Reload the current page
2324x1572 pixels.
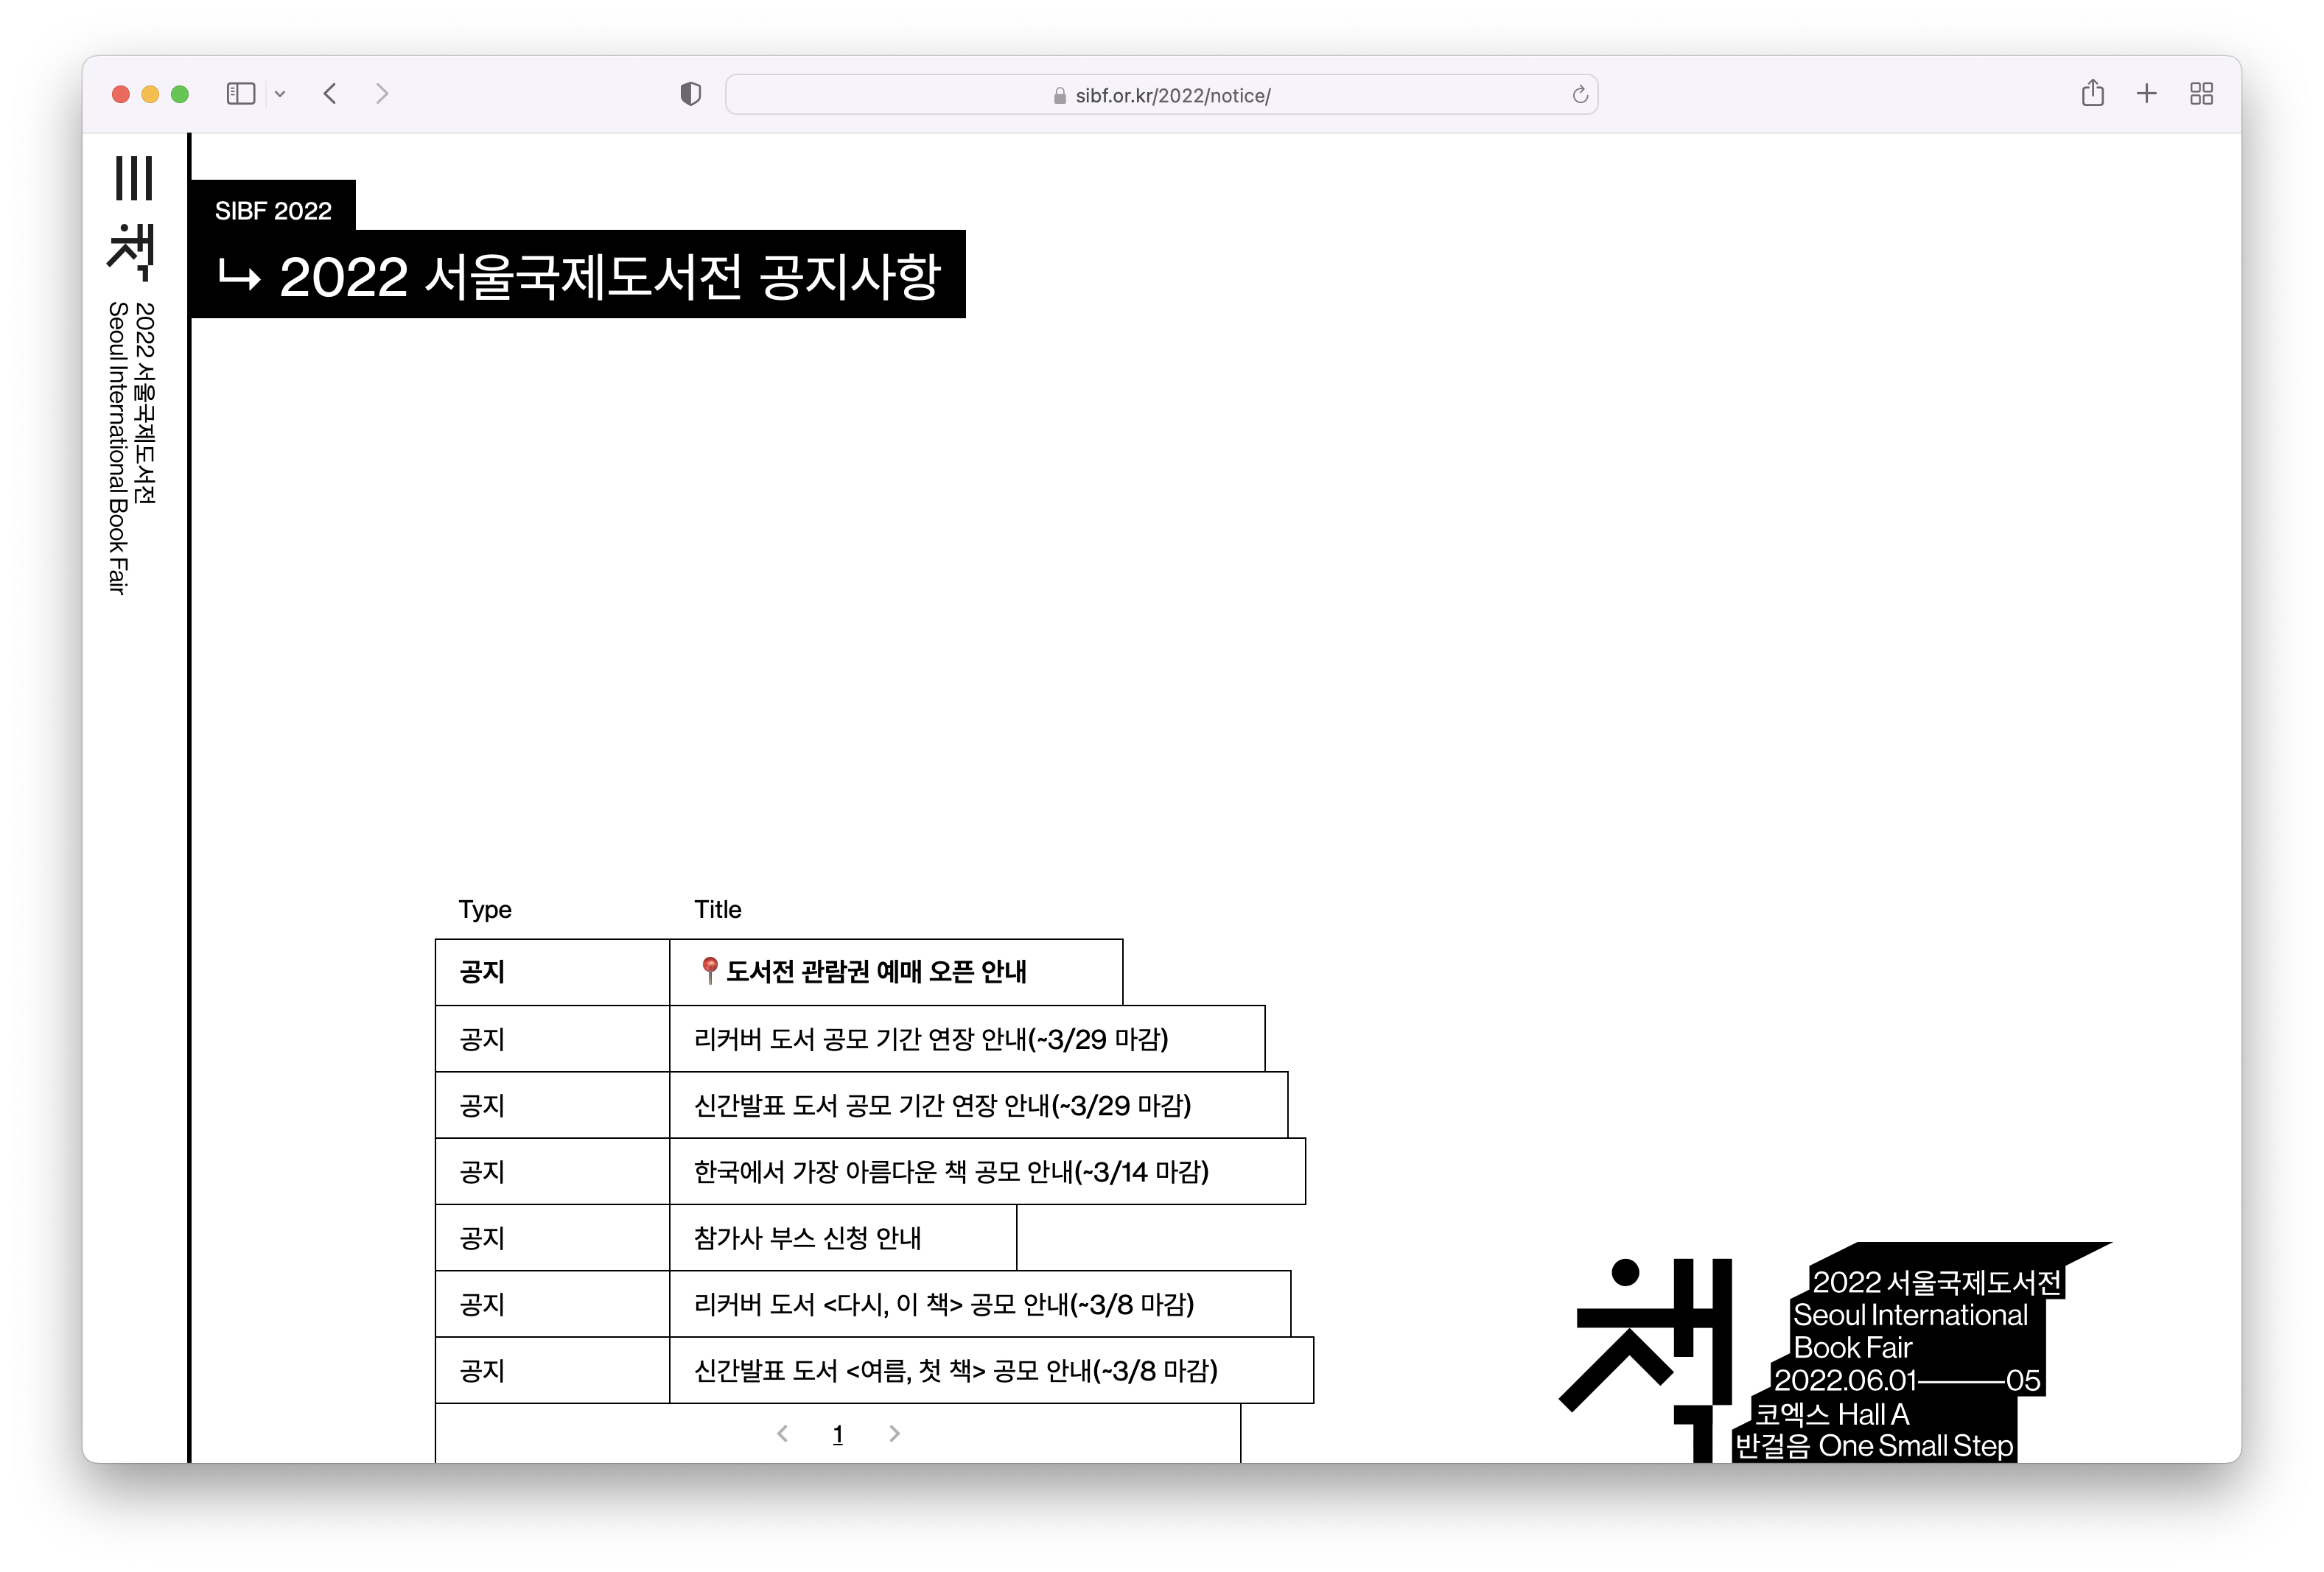click(1580, 94)
